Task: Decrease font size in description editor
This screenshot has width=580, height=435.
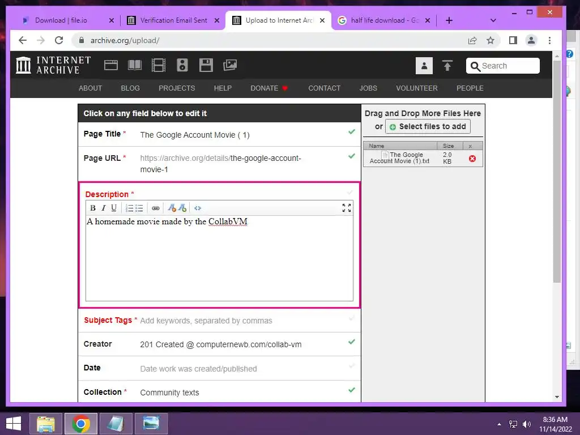Action: 172,208
